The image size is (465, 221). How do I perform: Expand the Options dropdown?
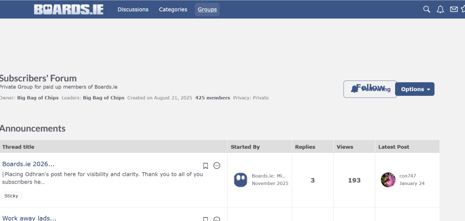[415, 89]
